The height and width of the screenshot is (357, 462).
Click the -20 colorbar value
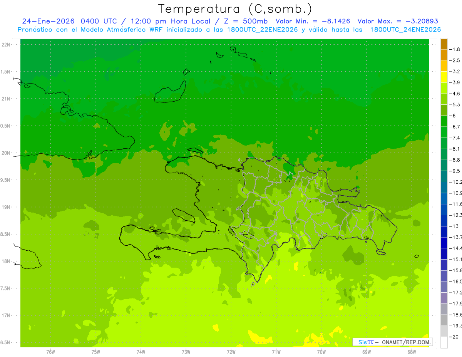455,337
